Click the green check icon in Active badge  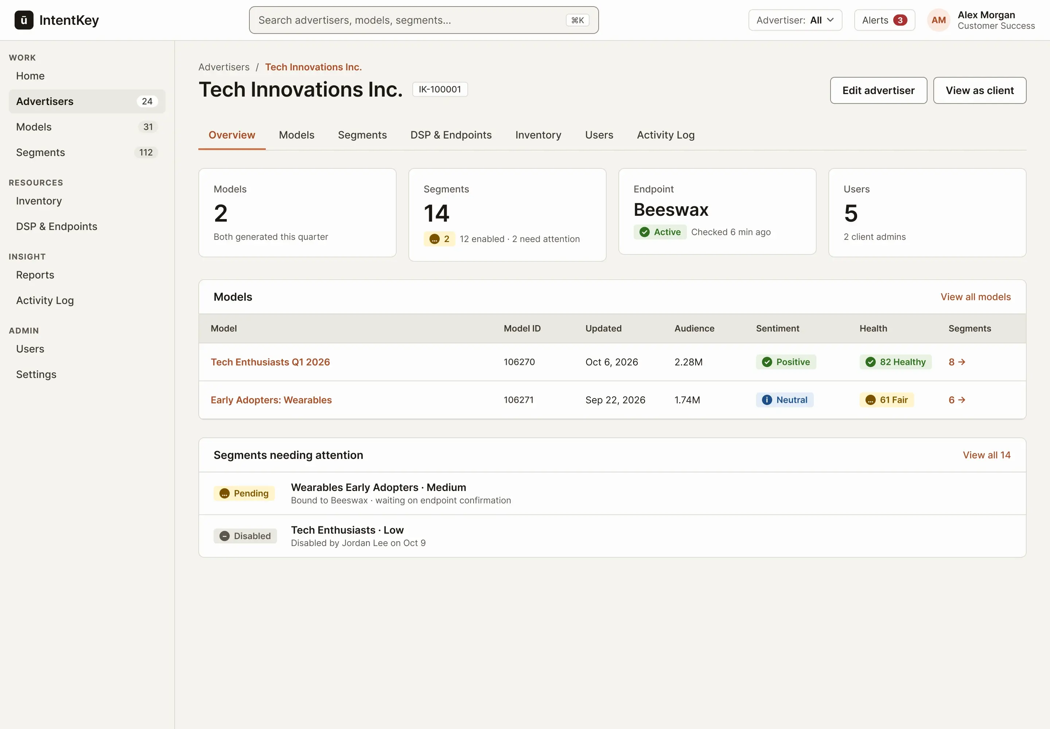[644, 232]
